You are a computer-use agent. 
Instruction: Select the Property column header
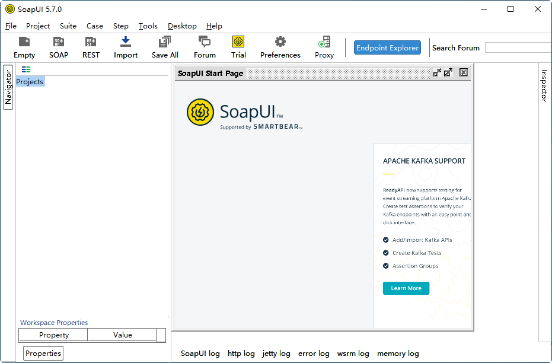[x=53, y=335]
